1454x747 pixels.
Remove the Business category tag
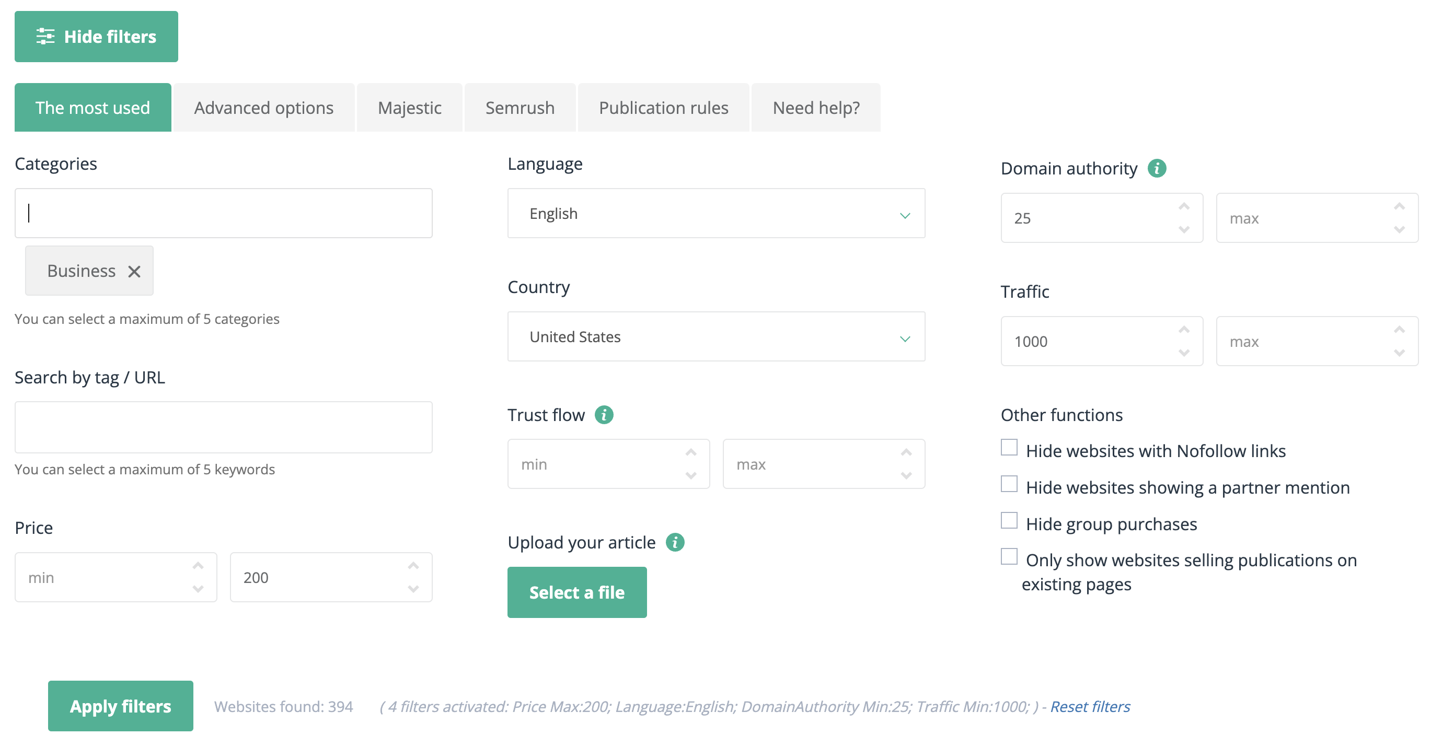(x=134, y=272)
